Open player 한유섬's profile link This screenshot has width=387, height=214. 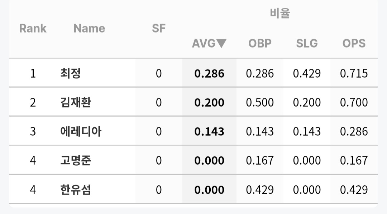[x=76, y=190]
